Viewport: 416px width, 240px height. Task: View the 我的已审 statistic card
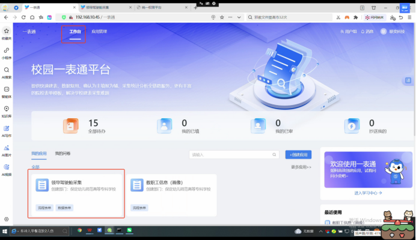(x=272, y=126)
